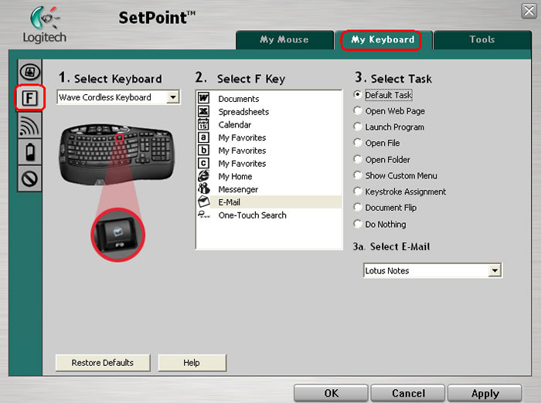Click the magnified E-Mail key image
The height and width of the screenshot is (403, 541).
(117, 235)
